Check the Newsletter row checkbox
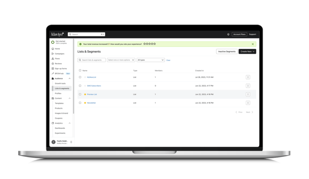309x179 pixels. pos(80,103)
